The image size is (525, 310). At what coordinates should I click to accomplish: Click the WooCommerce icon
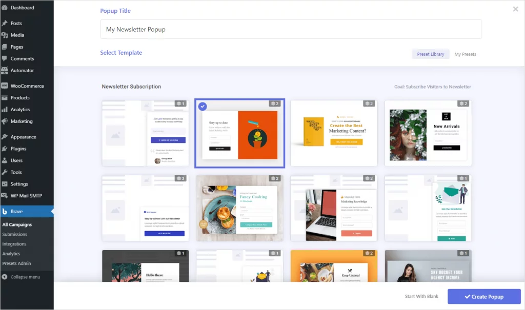pos(5,86)
